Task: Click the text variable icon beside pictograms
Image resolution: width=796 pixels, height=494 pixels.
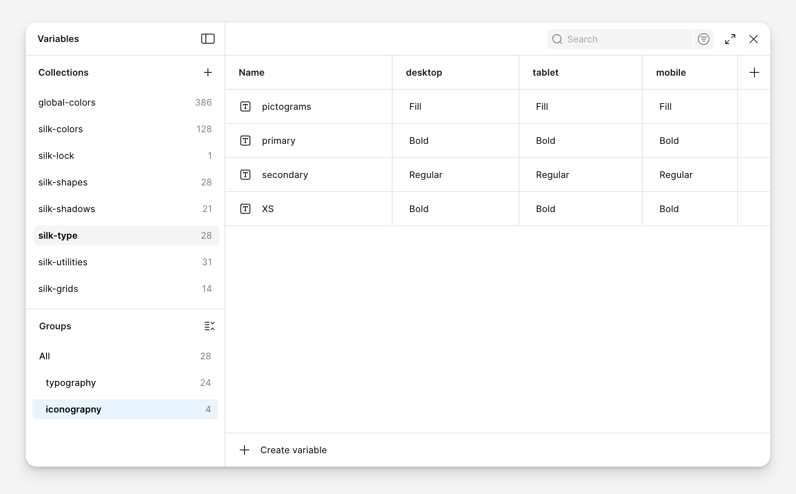Action: point(245,106)
